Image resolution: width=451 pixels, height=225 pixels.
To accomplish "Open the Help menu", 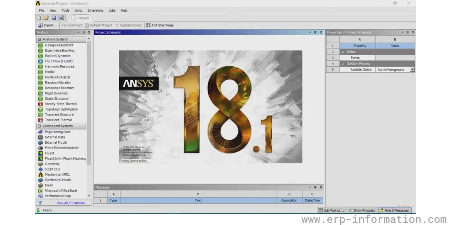I will (x=124, y=10).
